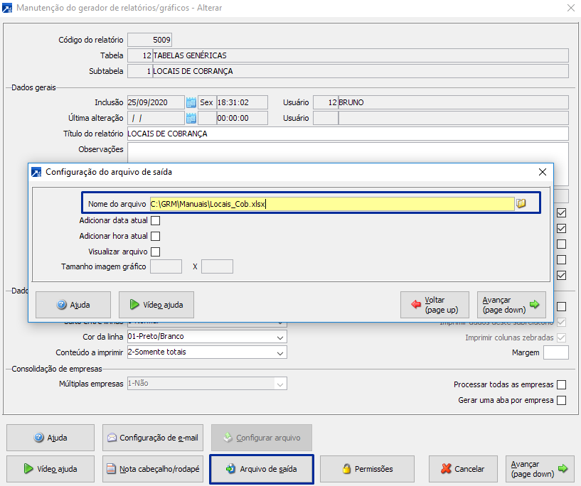This screenshot has width=581, height=486.
Task: Enable Adicionar data atual checkbox
Action: click(x=155, y=221)
